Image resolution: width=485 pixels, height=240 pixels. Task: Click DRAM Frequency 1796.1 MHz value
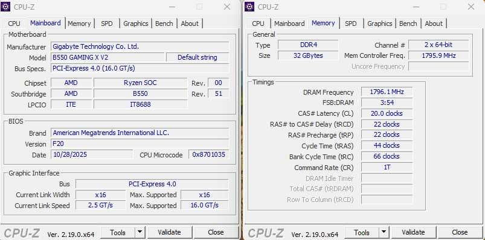[x=387, y=92]
